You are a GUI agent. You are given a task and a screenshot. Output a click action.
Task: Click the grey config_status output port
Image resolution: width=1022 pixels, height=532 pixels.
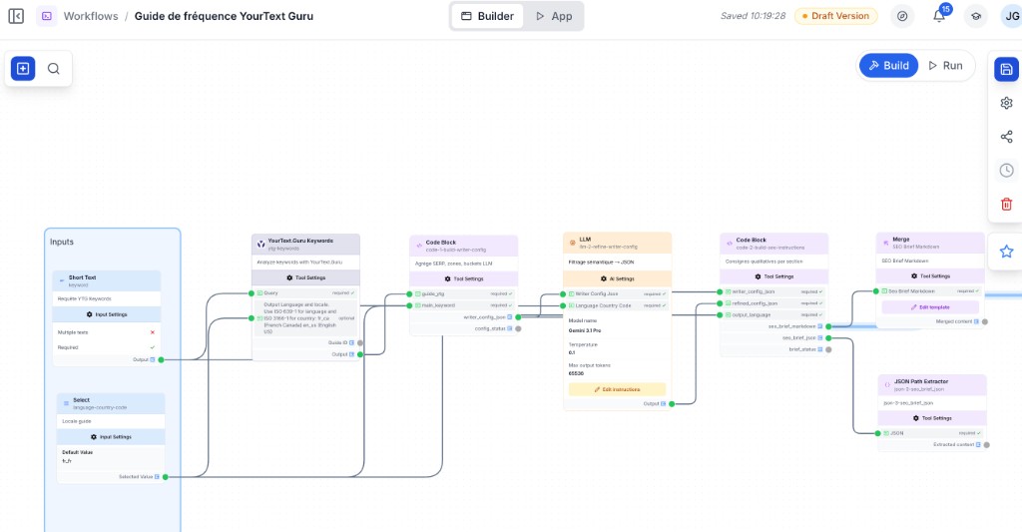click(518, 328)
